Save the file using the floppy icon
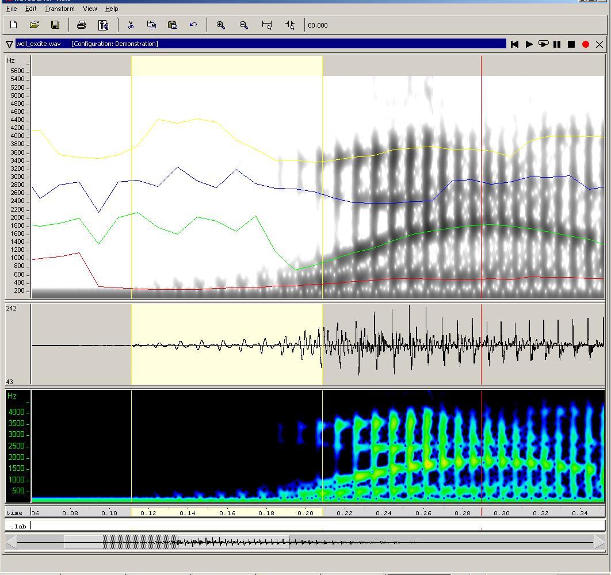Viewport: 611px width, 575px height. pos(55,25)
